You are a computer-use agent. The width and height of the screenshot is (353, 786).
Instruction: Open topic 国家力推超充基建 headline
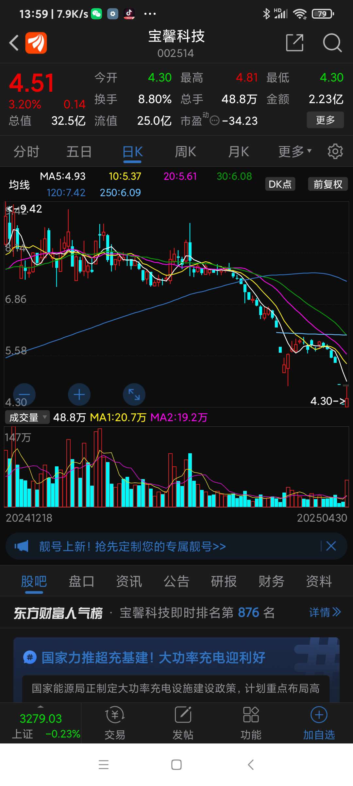point(153,657)
